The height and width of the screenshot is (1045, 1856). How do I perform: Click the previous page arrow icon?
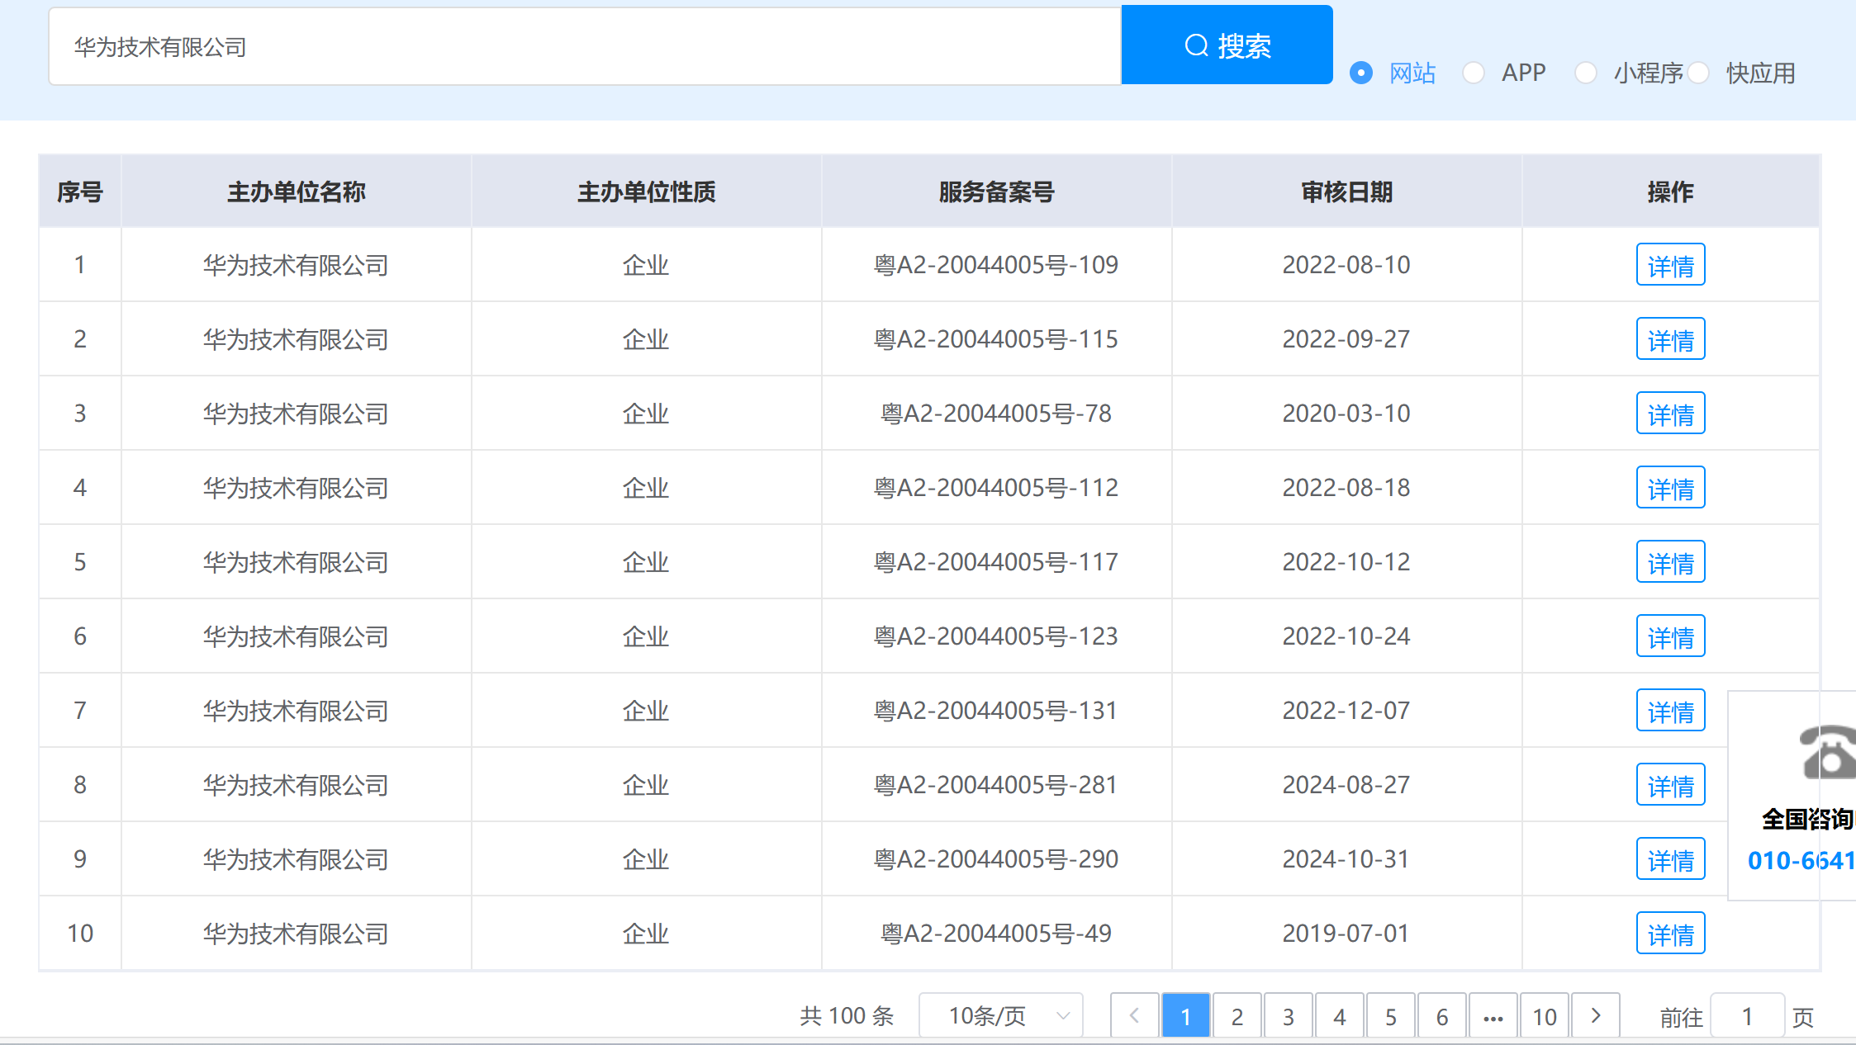pos(1135,1015)
